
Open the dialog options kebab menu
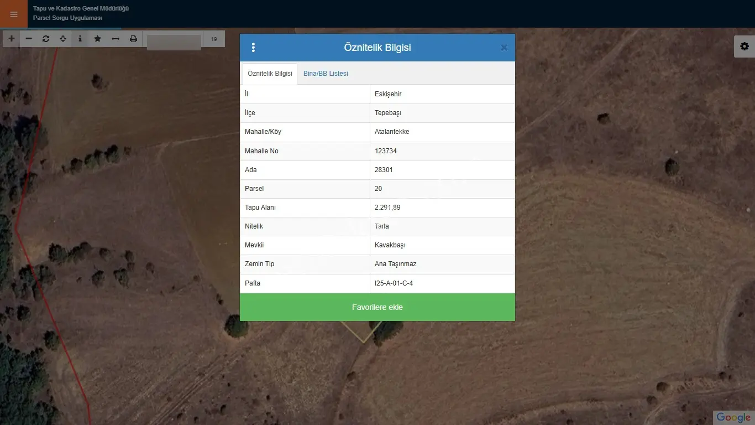[253, 48]
